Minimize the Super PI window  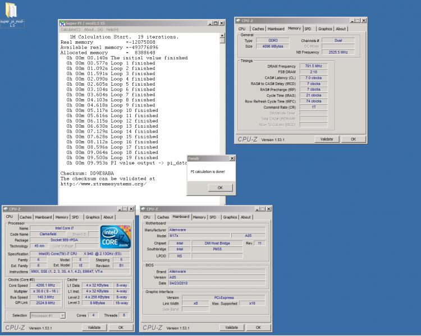click(x=209, y=23)
